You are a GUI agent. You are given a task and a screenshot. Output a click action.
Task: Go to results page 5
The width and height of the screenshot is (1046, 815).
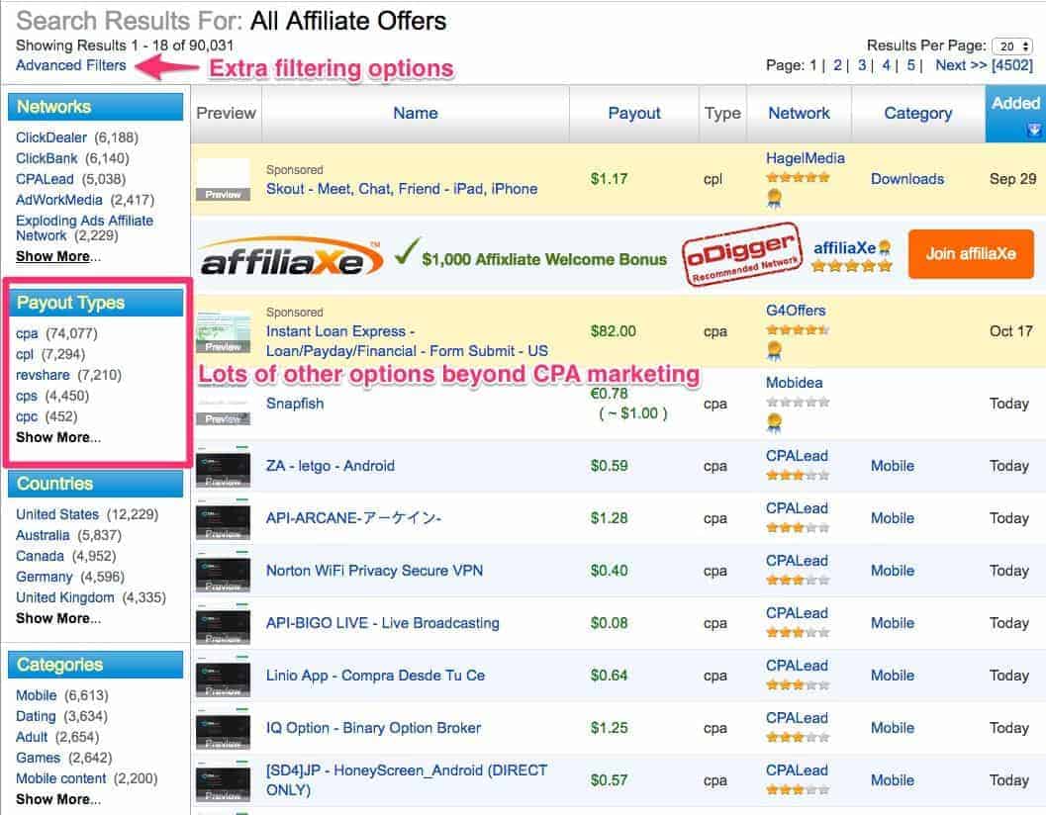click(x=910, y=65)
